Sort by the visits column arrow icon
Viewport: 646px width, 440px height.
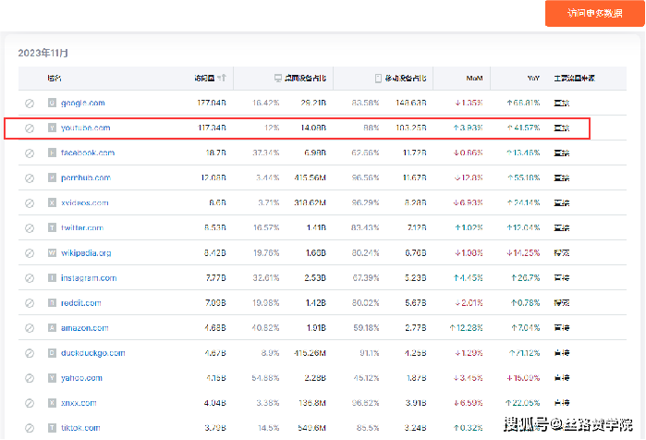(x=222, y=78)
